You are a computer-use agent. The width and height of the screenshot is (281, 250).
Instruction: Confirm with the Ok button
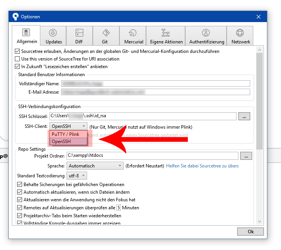pos(251,231)
